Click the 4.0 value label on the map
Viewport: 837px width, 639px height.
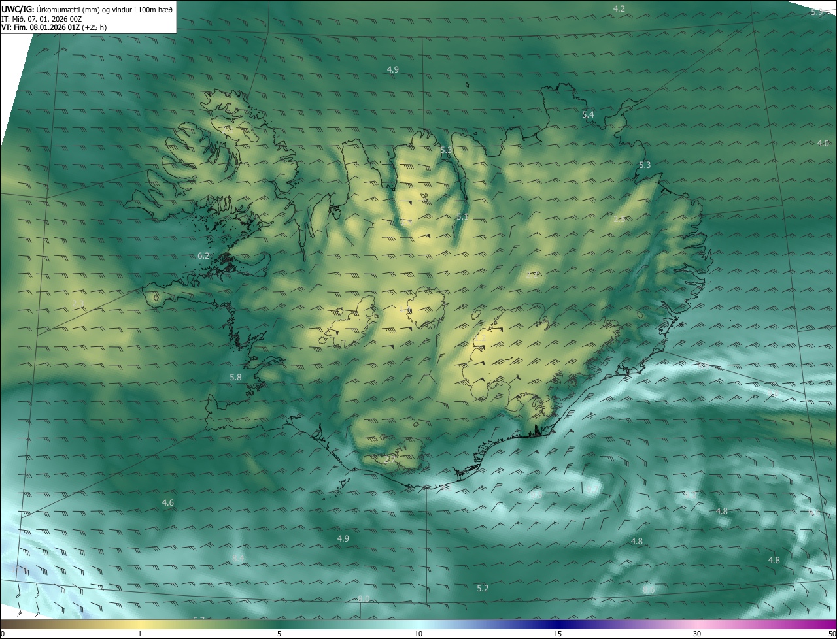pos(823,143)
